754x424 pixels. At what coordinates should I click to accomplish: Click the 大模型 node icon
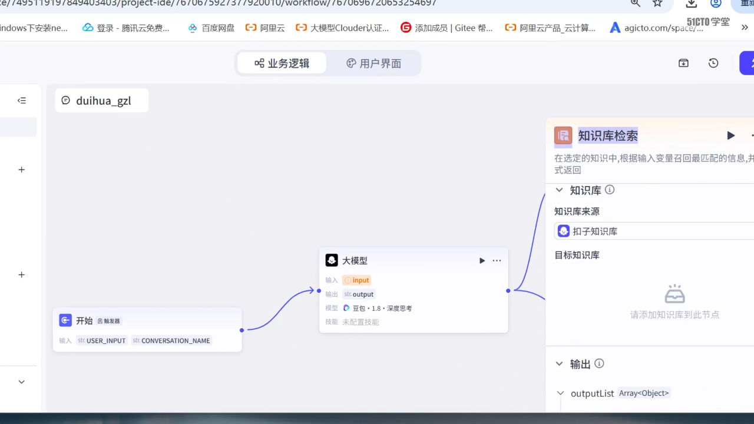point(332,260)
